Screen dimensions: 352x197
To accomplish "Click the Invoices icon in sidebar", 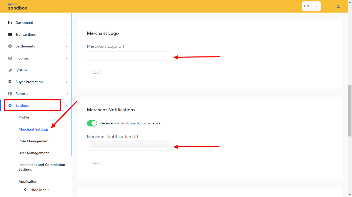I will [10, 58].
